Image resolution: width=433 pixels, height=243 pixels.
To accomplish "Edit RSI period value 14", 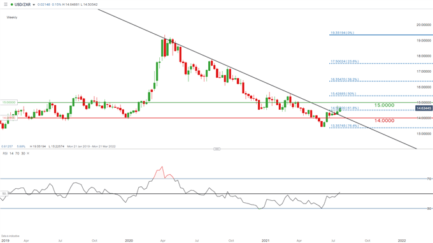I will pos(11,153).
